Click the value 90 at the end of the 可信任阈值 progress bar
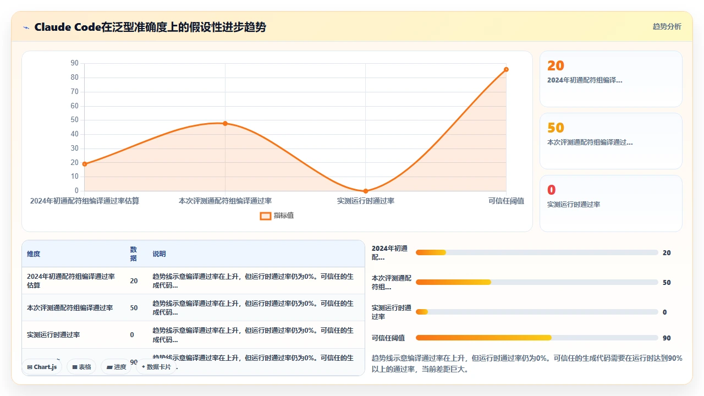This screenshot has height=396, width=704. pyautogui.click(x=667, y=338)
